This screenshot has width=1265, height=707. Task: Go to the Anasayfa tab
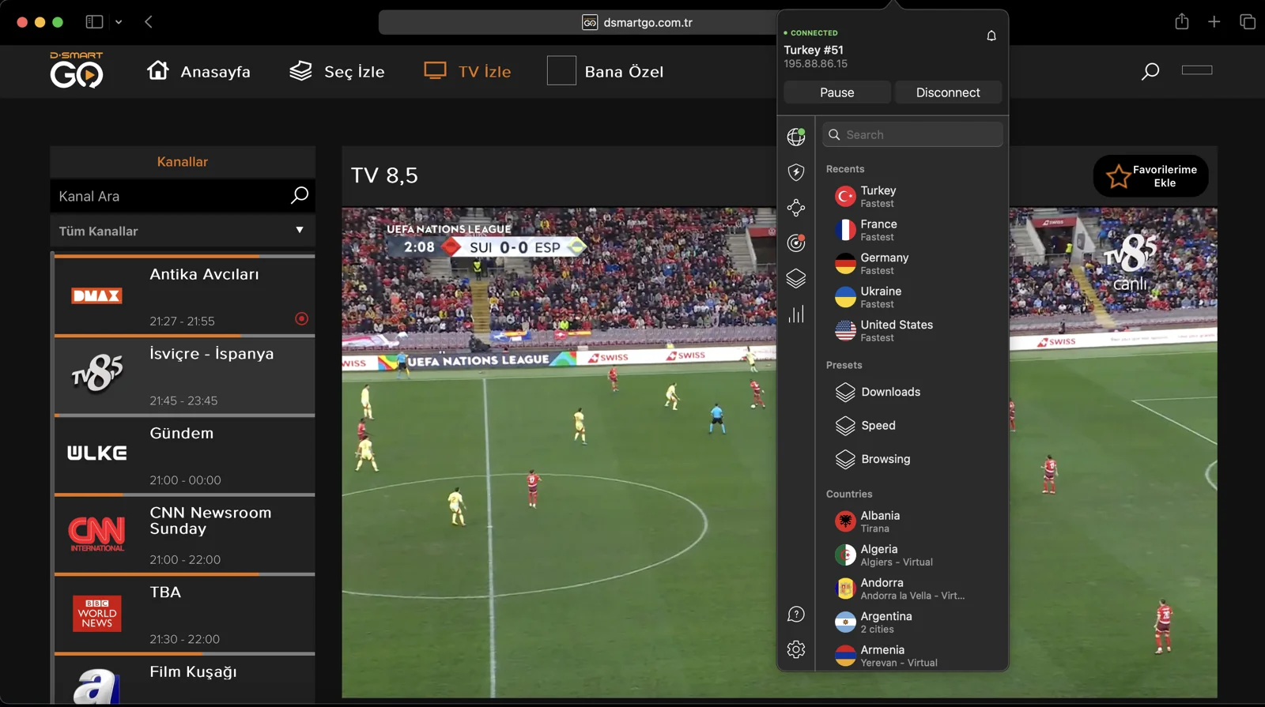pyautogui.click(x=198, y=71)
